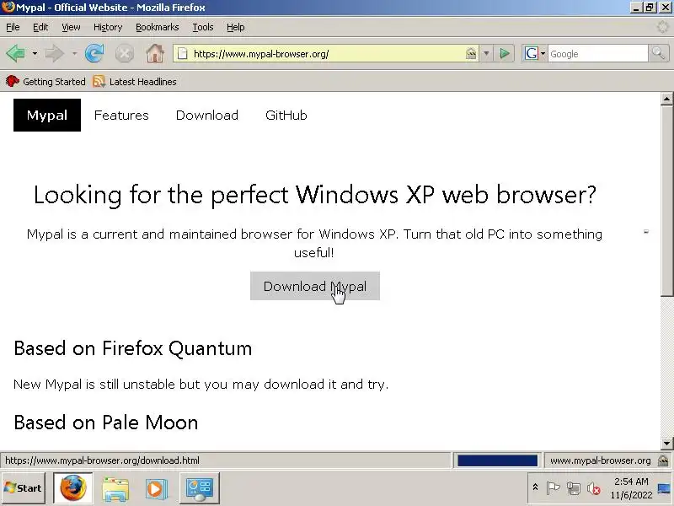
Task: Click the network tray icon
Action: (574, 488)
